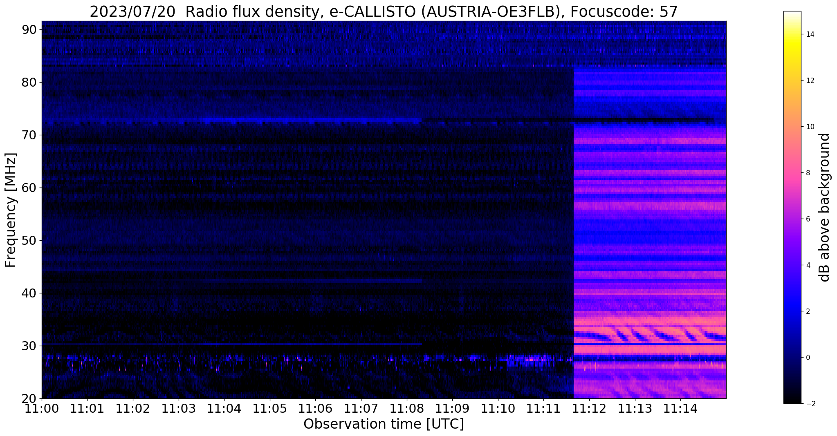Screen dimensions: 837x436
Task: Click the 11:09 time tick label
Action: click(x=452, y=408)
